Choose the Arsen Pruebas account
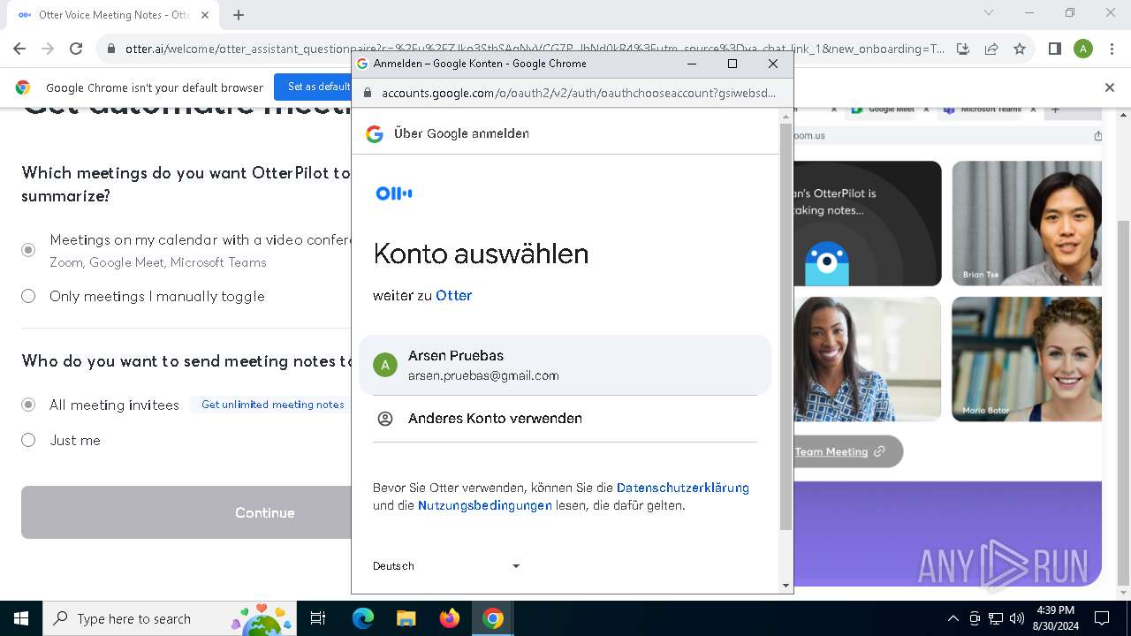The width and height of the screenshot is (1131, 636). point(565,365)
